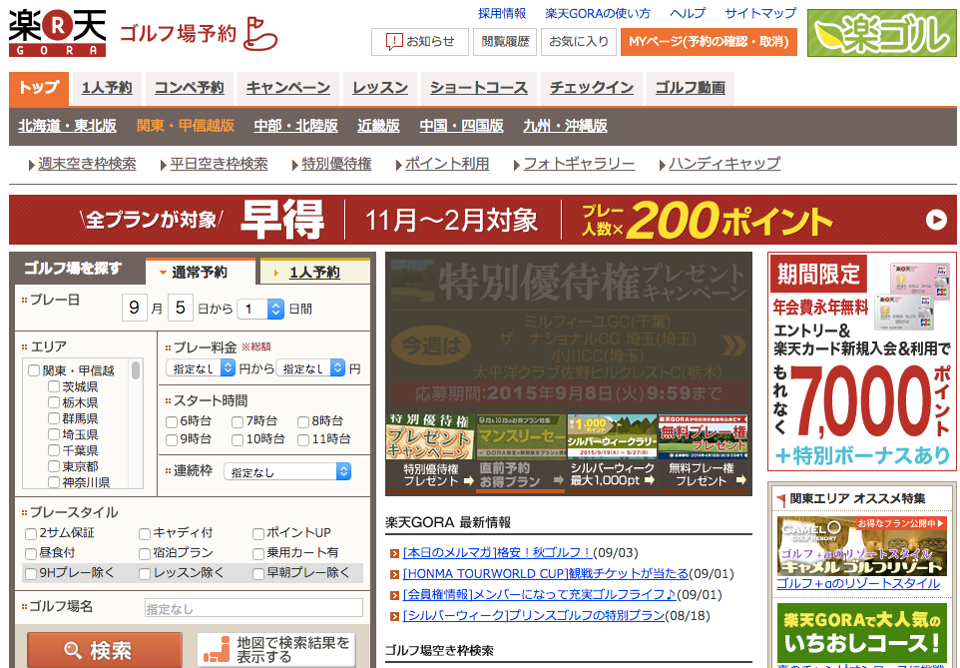This screenshot has height=668, width=960.
Task: Click the orange 検索 search button
Action: click(x=105, y=650)
